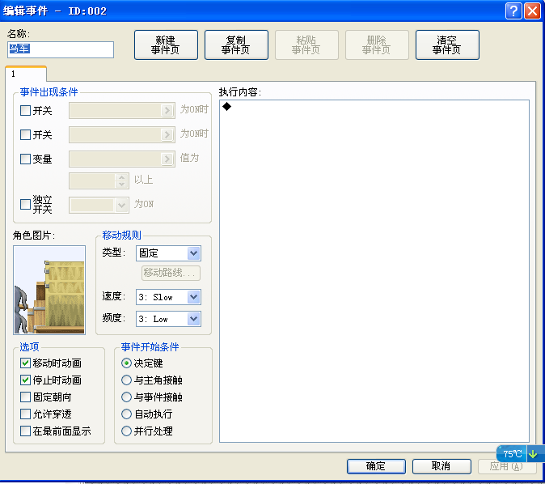
Task: Check 在最前面显示 option
Action: pos(25,431)
